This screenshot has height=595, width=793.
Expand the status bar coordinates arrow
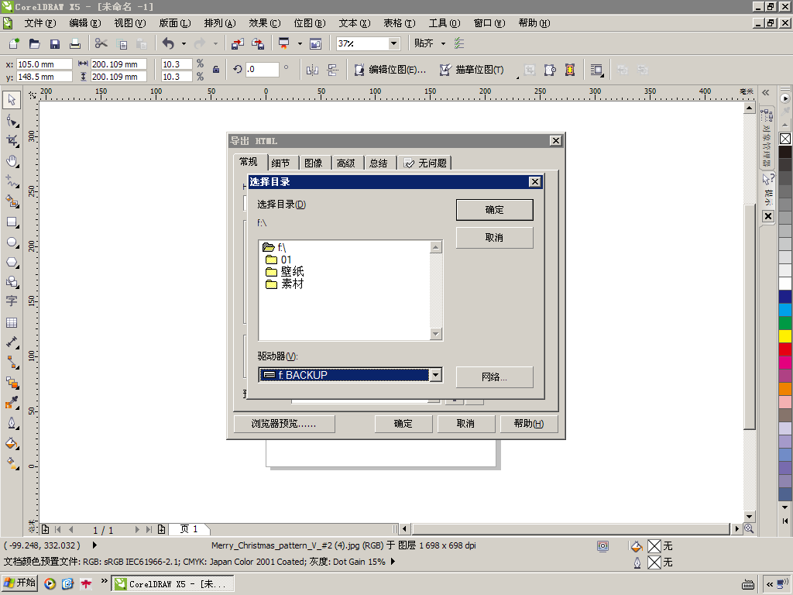[x=94, y=545]
